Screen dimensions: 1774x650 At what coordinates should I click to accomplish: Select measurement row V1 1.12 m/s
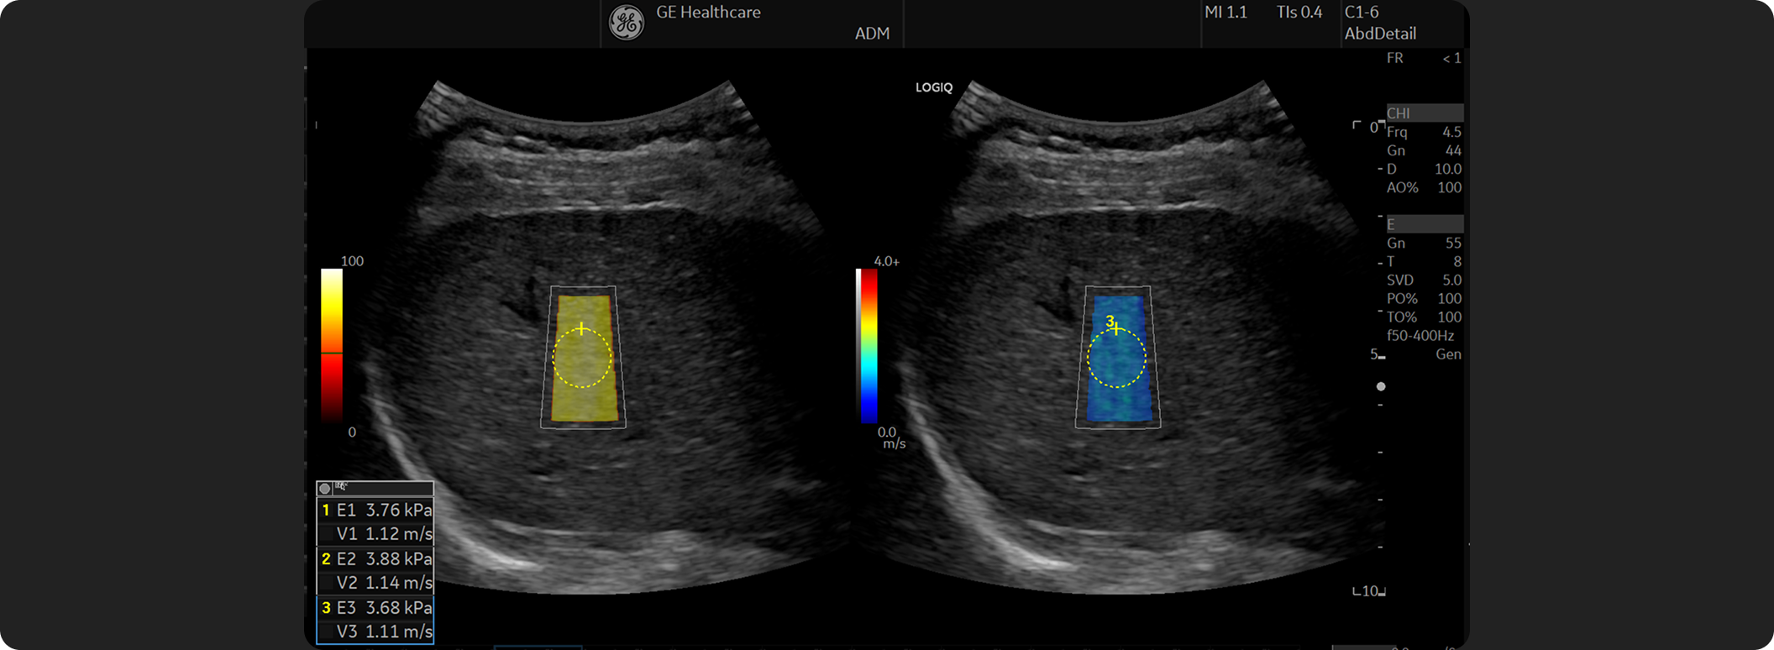[375, 534]
